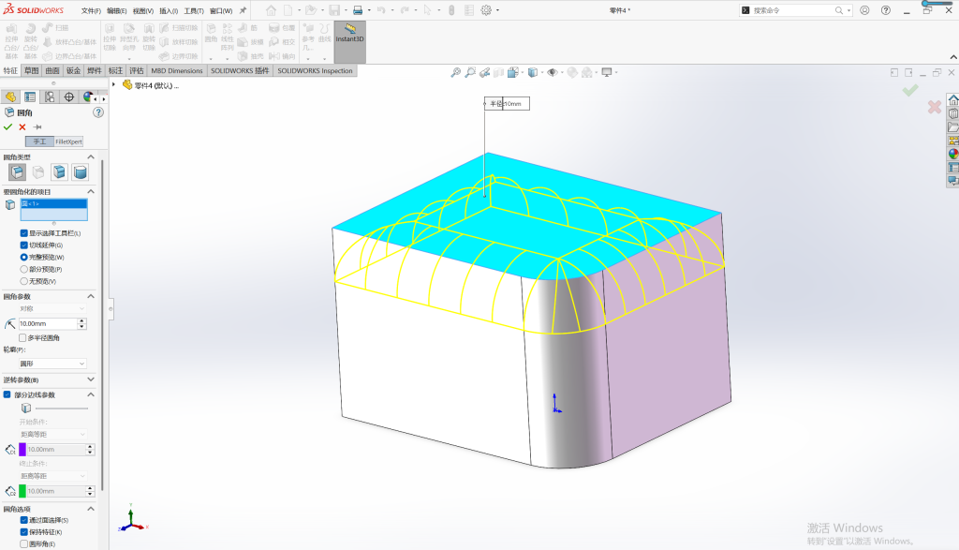Open the options gear icon
Viewport: 959px width, 550px height.
[486, 10]
